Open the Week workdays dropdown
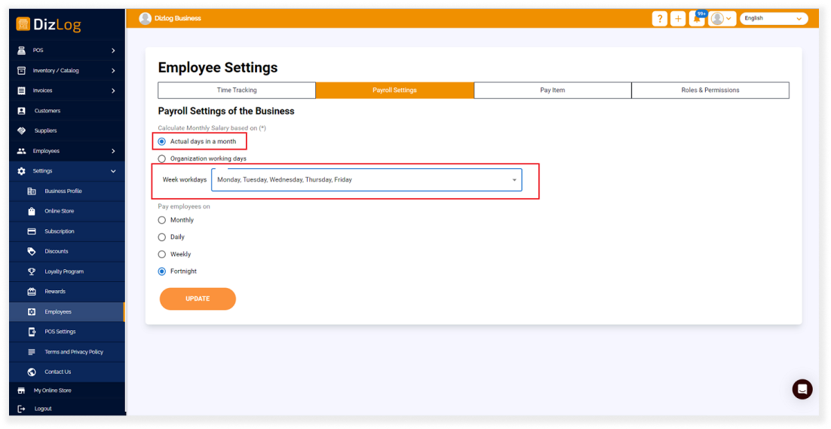Screen dimensions: 831x429 pyautogui.click(x=366, y=180)
